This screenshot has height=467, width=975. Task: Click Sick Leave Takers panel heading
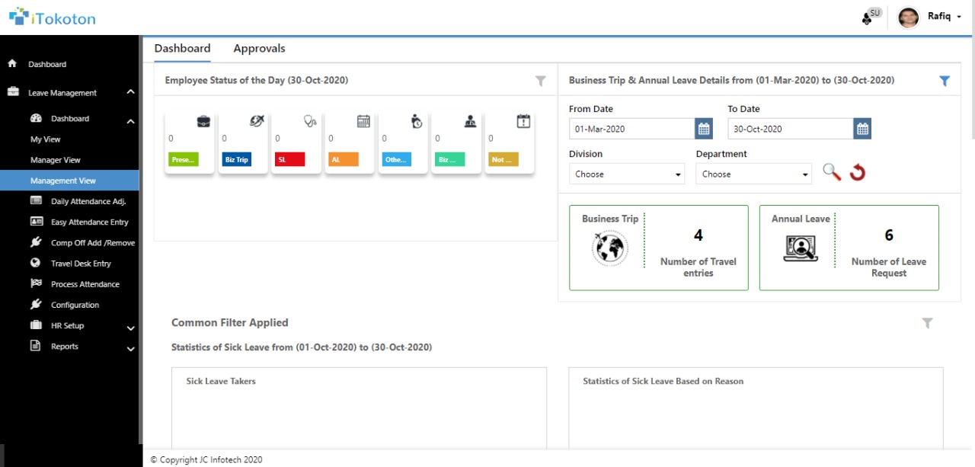point(221,381)
